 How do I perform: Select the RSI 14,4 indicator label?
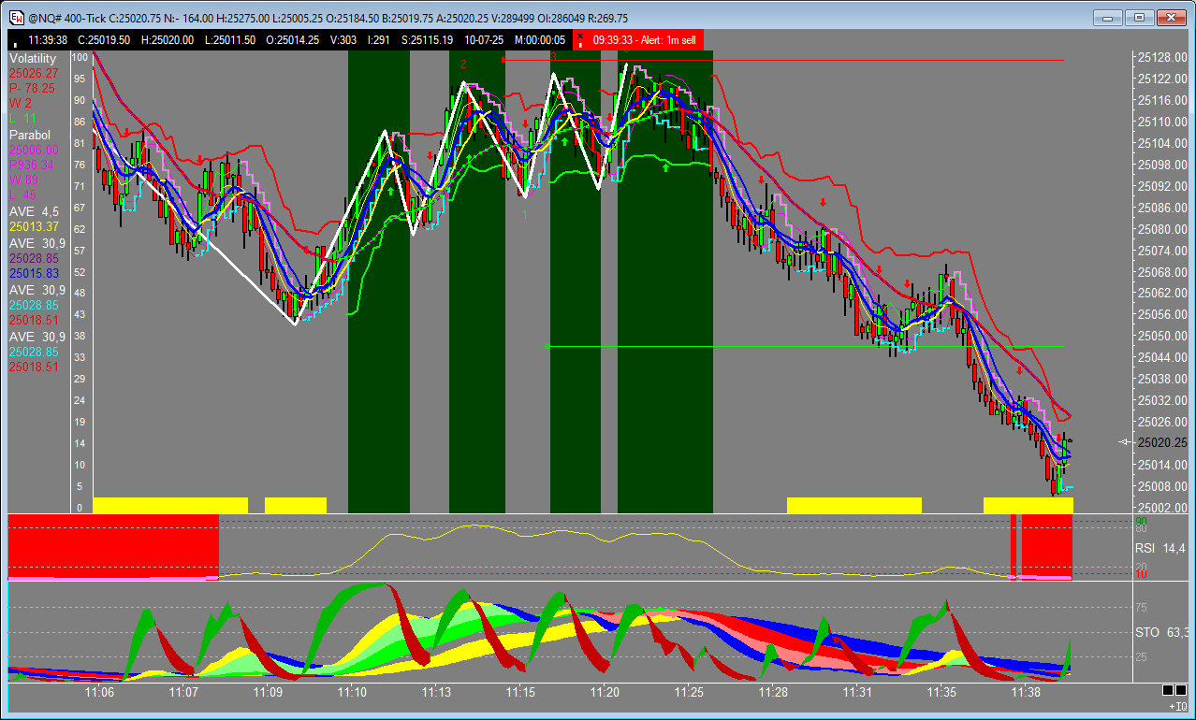click(x=1161, y=548)
